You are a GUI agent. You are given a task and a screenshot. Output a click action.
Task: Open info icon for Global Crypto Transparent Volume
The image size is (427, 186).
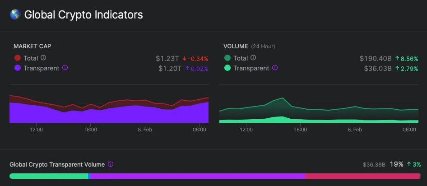[x=111, y=164]
